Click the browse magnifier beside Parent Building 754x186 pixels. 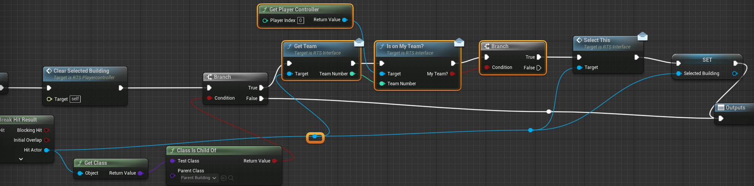(x=231, y=178)
